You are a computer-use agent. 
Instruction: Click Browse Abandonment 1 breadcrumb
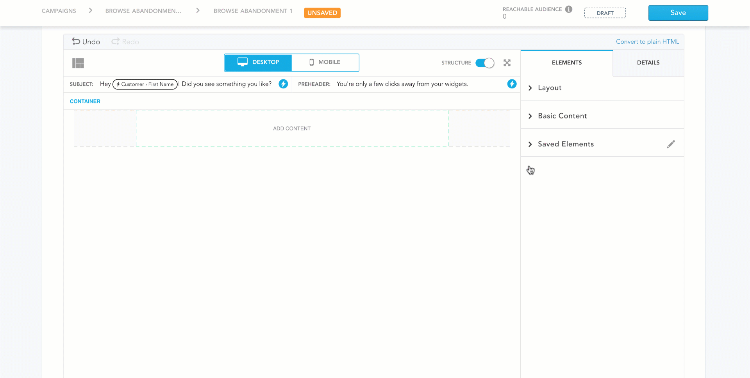(x=253, y=11)
